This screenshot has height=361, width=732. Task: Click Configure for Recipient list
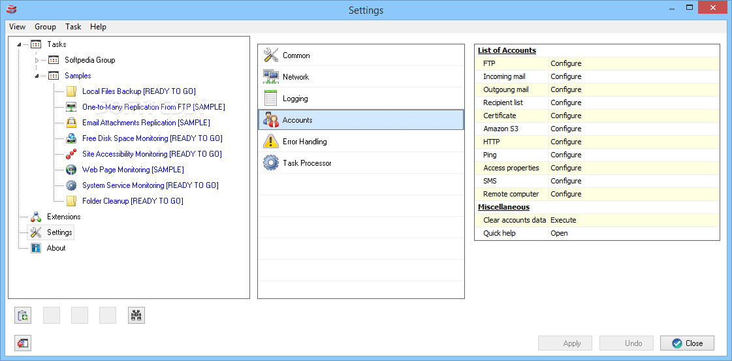565,102
